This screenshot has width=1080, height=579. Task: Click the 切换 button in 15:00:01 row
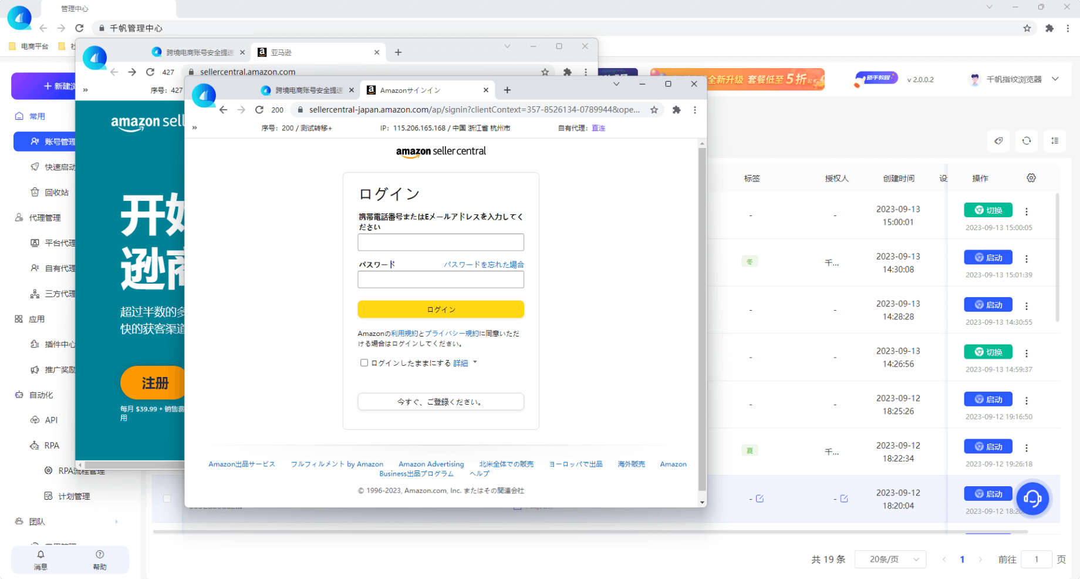(x=988, y=210)
